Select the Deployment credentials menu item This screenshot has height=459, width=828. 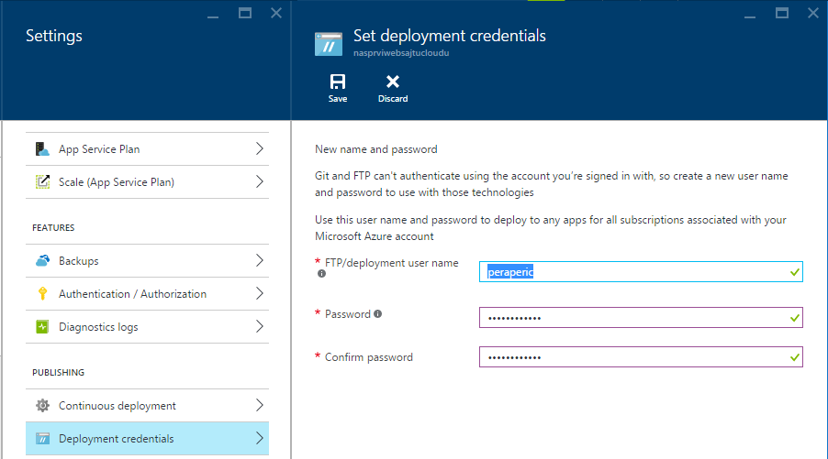[116, 439]
